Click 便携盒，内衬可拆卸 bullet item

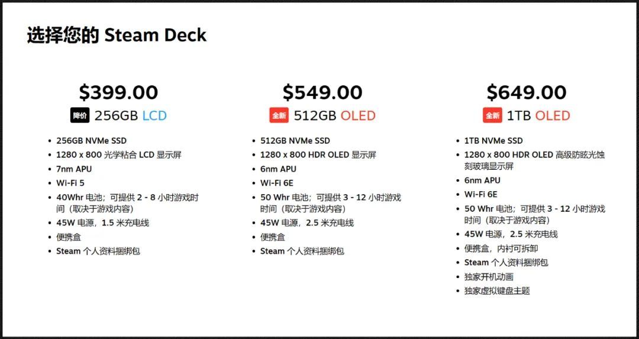(501, 248)
